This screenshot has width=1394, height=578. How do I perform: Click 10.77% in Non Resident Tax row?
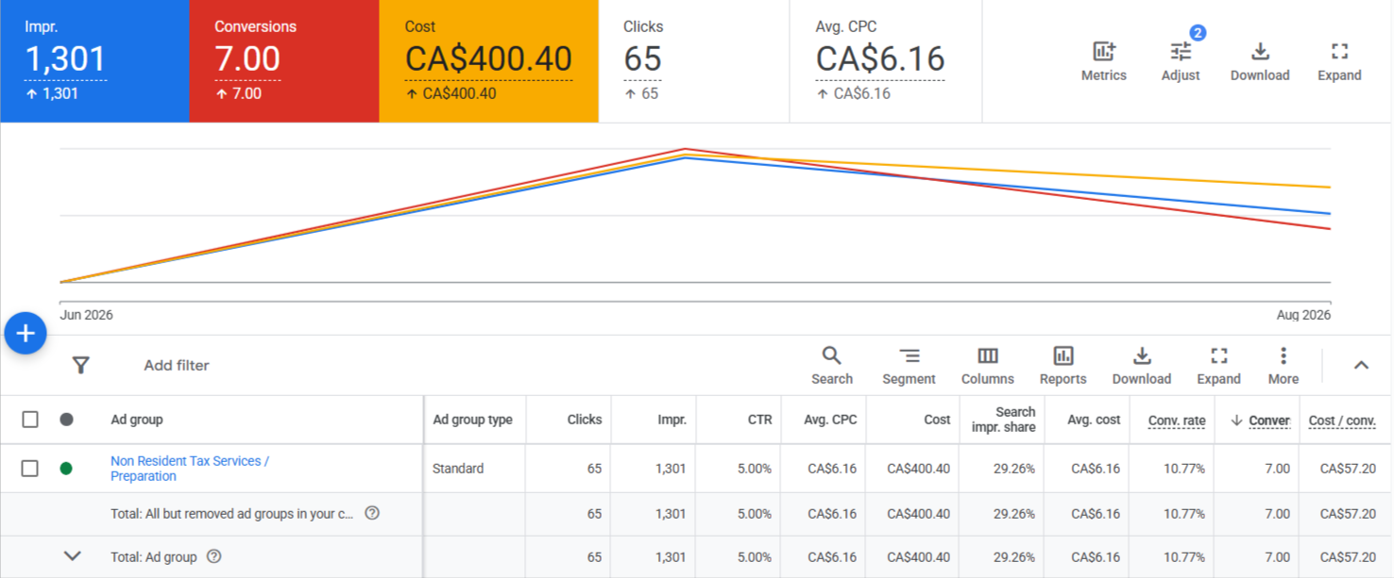[1184, 468]
